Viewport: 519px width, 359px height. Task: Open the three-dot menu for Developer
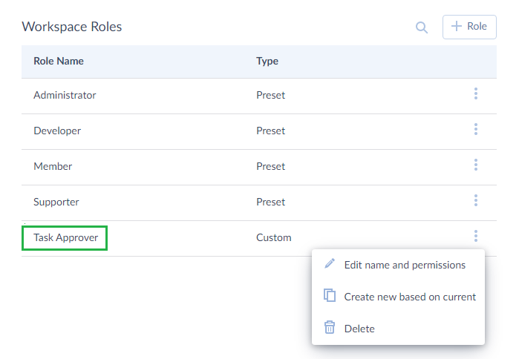476,129
